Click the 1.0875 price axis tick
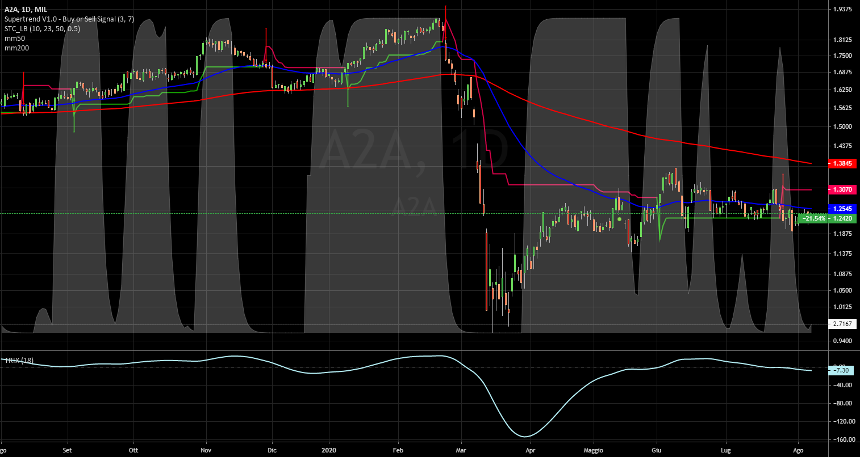The width and height of the screenshot is (860, 457). click(841, 273)
